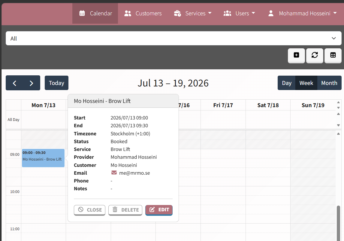344x241 pixels.
Task: Go to previous week arrow
Action: pos(14,83)
